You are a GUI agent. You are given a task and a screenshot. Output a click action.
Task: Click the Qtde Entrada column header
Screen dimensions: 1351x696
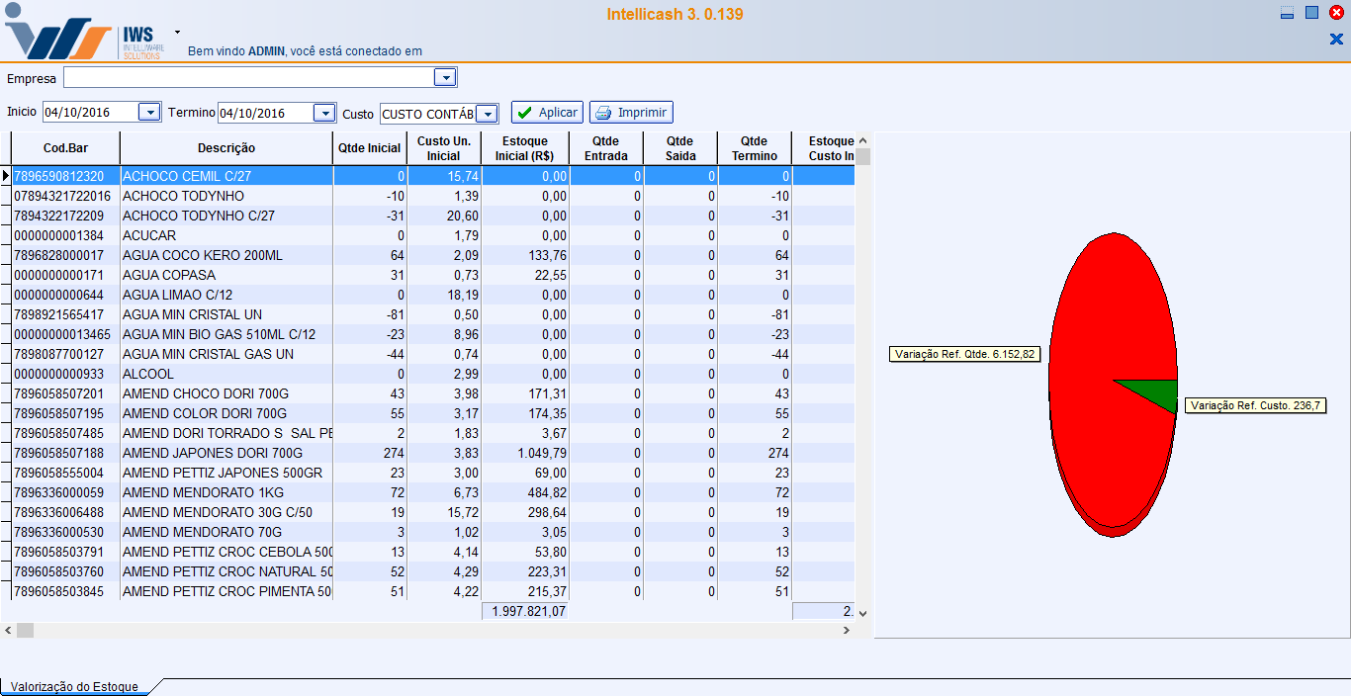click(x=606, y=148)
